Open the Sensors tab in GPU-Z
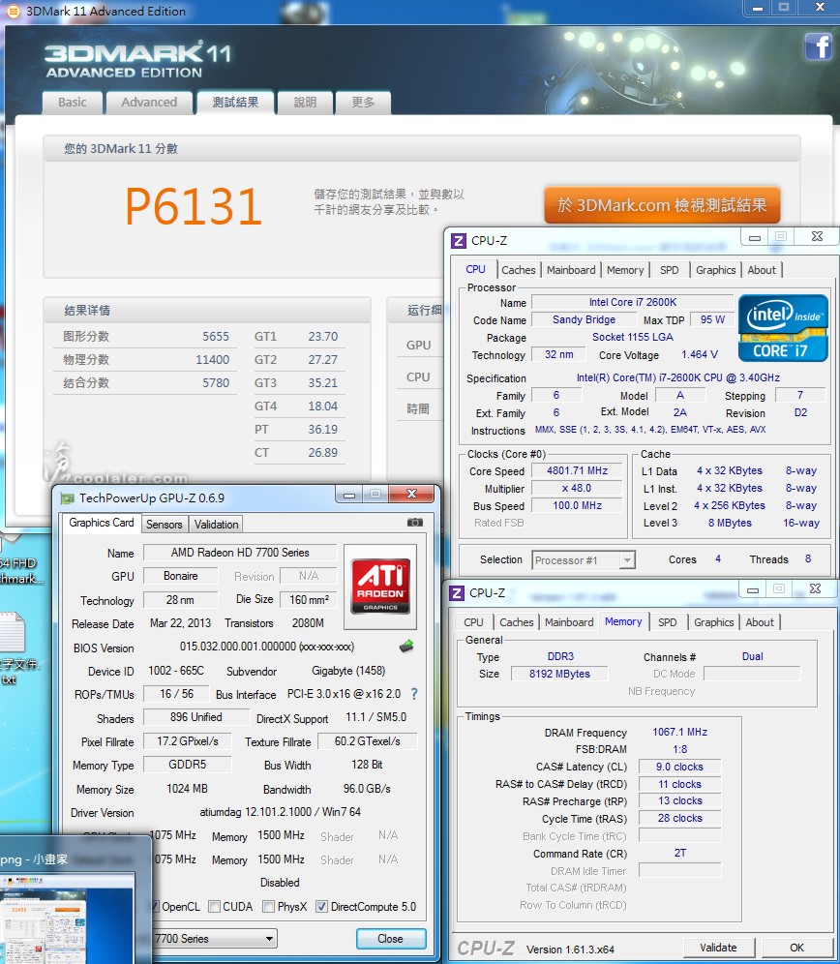Viewport: 840px width, 964px height. 165,525
